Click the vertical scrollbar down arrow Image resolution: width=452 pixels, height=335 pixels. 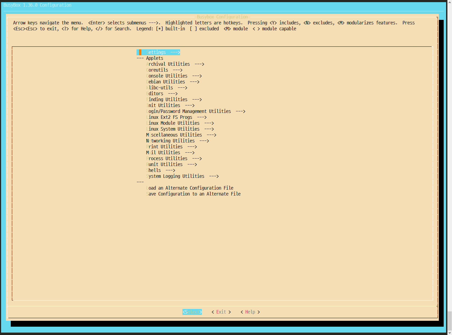[x=450, y=333]
